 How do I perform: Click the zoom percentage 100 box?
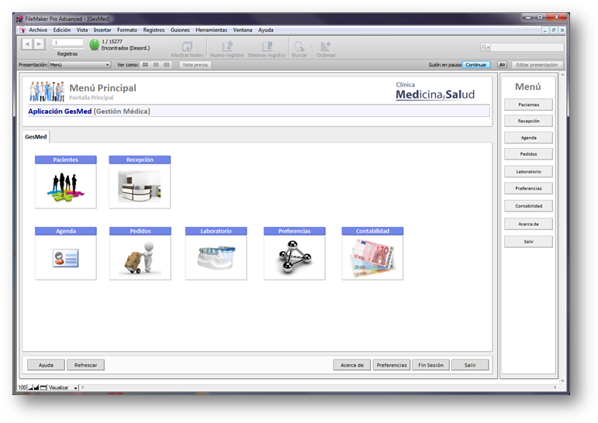22,387
